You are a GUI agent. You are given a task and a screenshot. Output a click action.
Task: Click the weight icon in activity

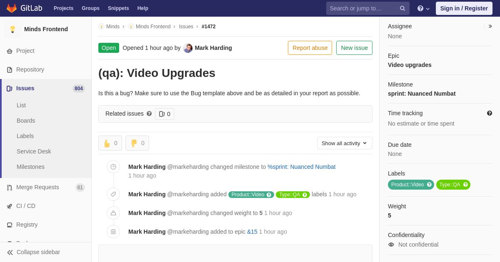[x=113, y=213]
